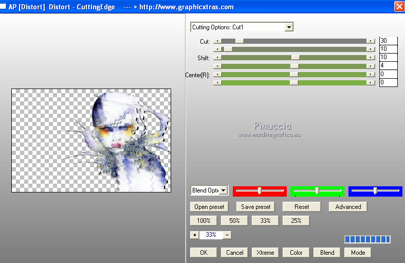
Task: Click the red channel slider
Action: [260, 191]
